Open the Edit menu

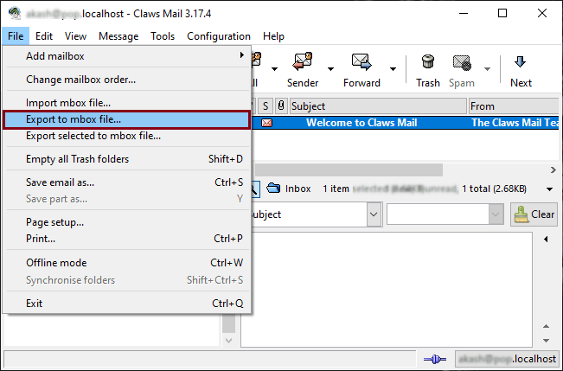pos(44,36)
